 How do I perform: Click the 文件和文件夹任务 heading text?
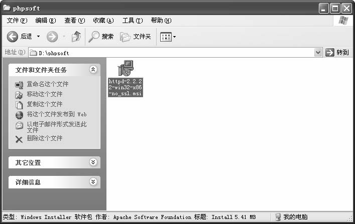click(41, 70)
